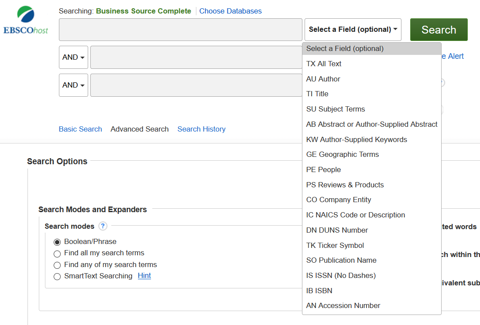The width and height of the screenshot is (480, 325).
Task: Select AU Author field option
Action: point(323,79)
